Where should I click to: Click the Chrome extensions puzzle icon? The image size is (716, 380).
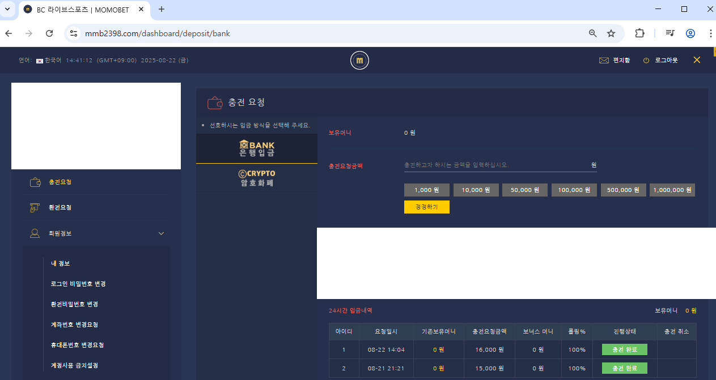639,33
